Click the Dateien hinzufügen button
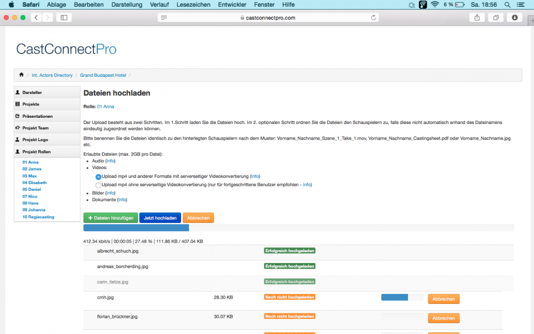This screenshot has height=334, width=534. coord(110,218)
